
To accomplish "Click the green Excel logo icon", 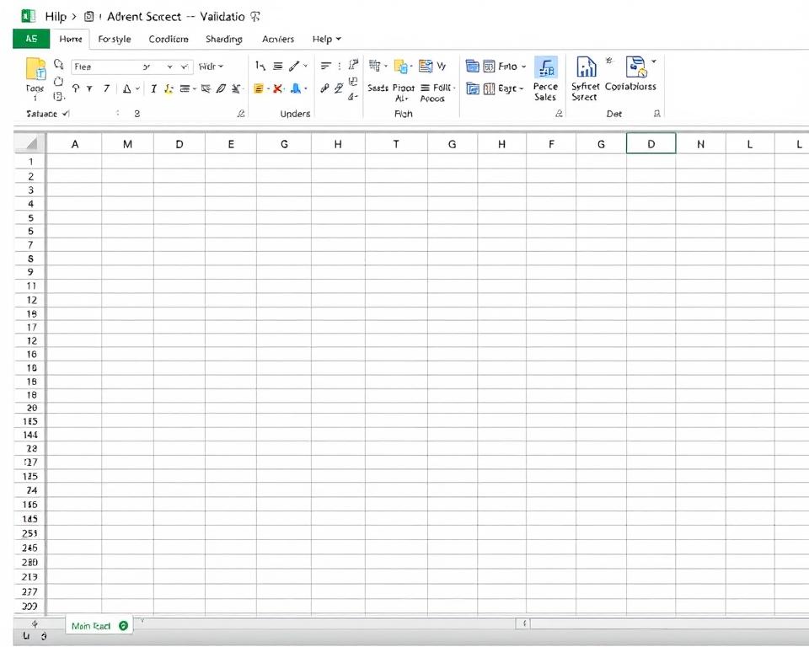I will pyautogui.click(x=28, y=16).
